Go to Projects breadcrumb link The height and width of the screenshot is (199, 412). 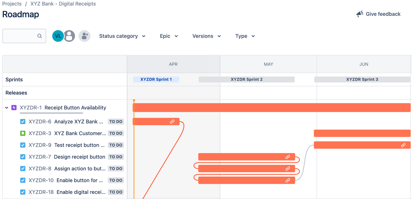[x=12, y=4]
